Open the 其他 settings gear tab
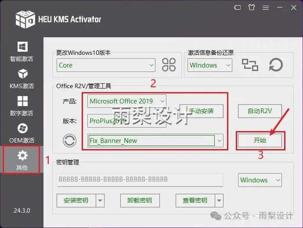The width and height of the screenshot is (303, 228). pyautogui.click(x=22, y=160)
